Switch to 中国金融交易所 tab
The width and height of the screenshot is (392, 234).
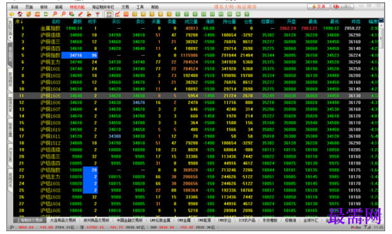click(x=130, y=220)
